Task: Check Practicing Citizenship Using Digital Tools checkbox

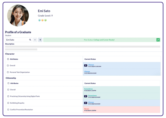Action: 8,96
